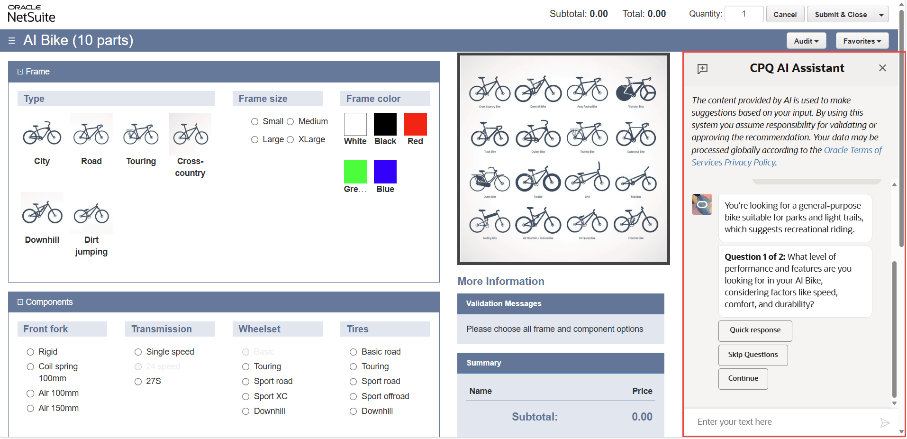Select Sport offroad tires
Screen dimensions: 907x439
[x=353, y=397]
